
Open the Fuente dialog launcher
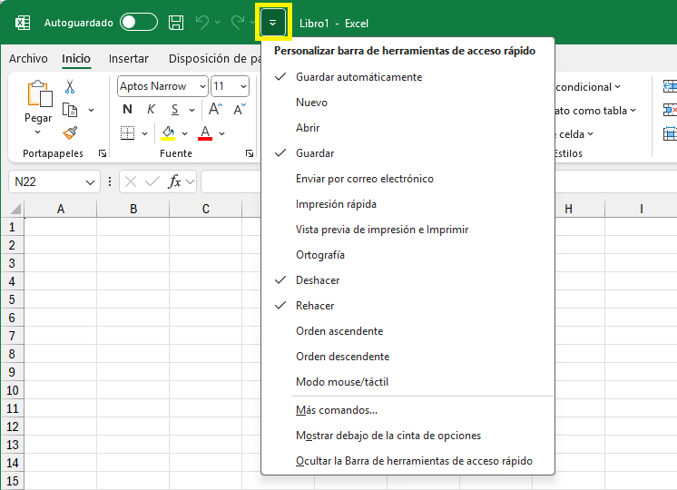pos(250,153)
